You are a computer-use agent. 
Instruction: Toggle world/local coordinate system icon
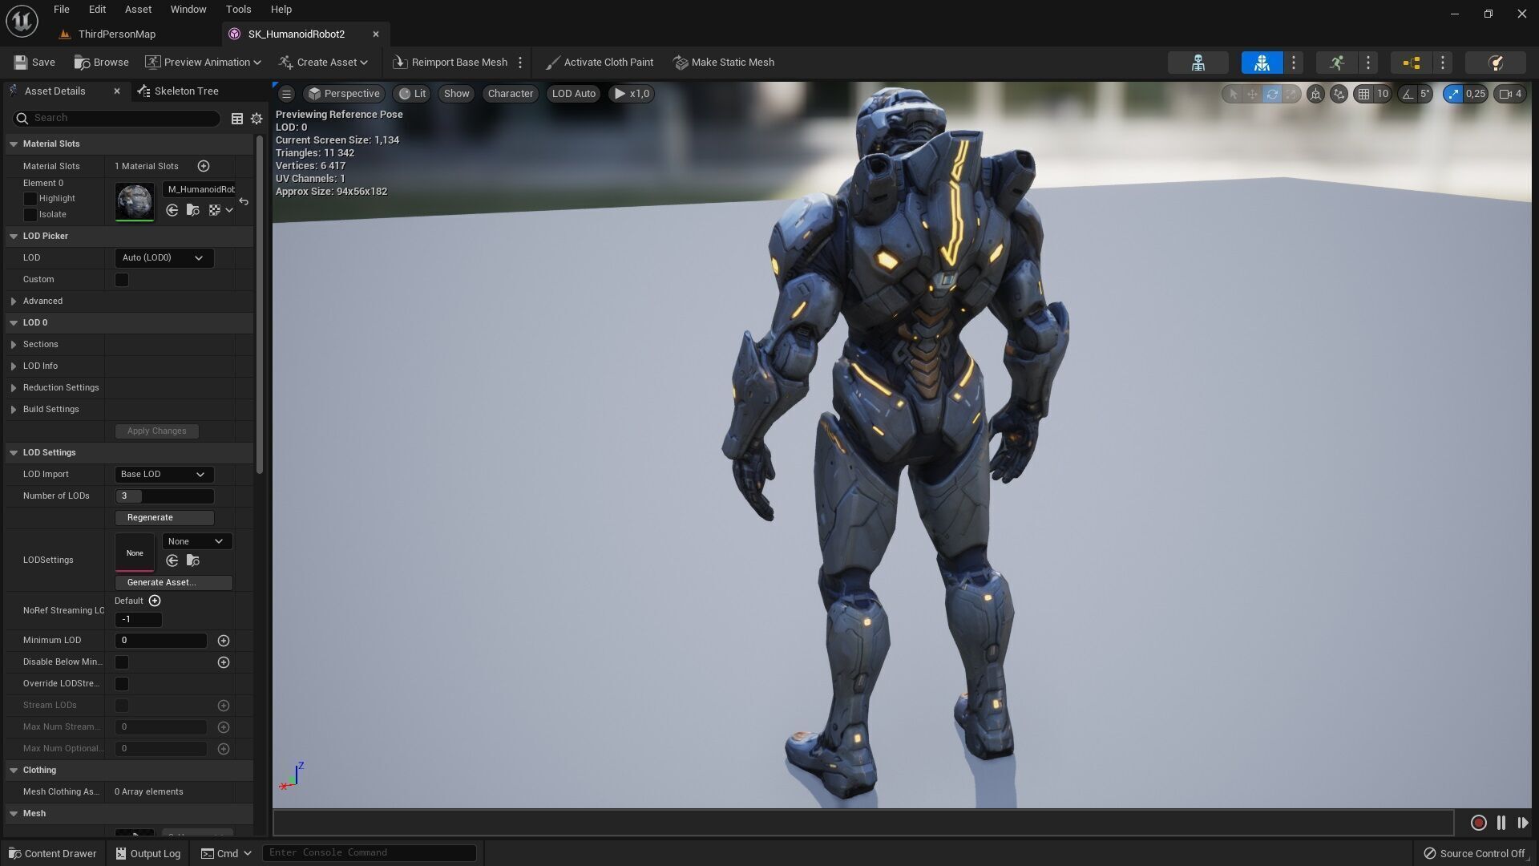[x=1315, y=94]
